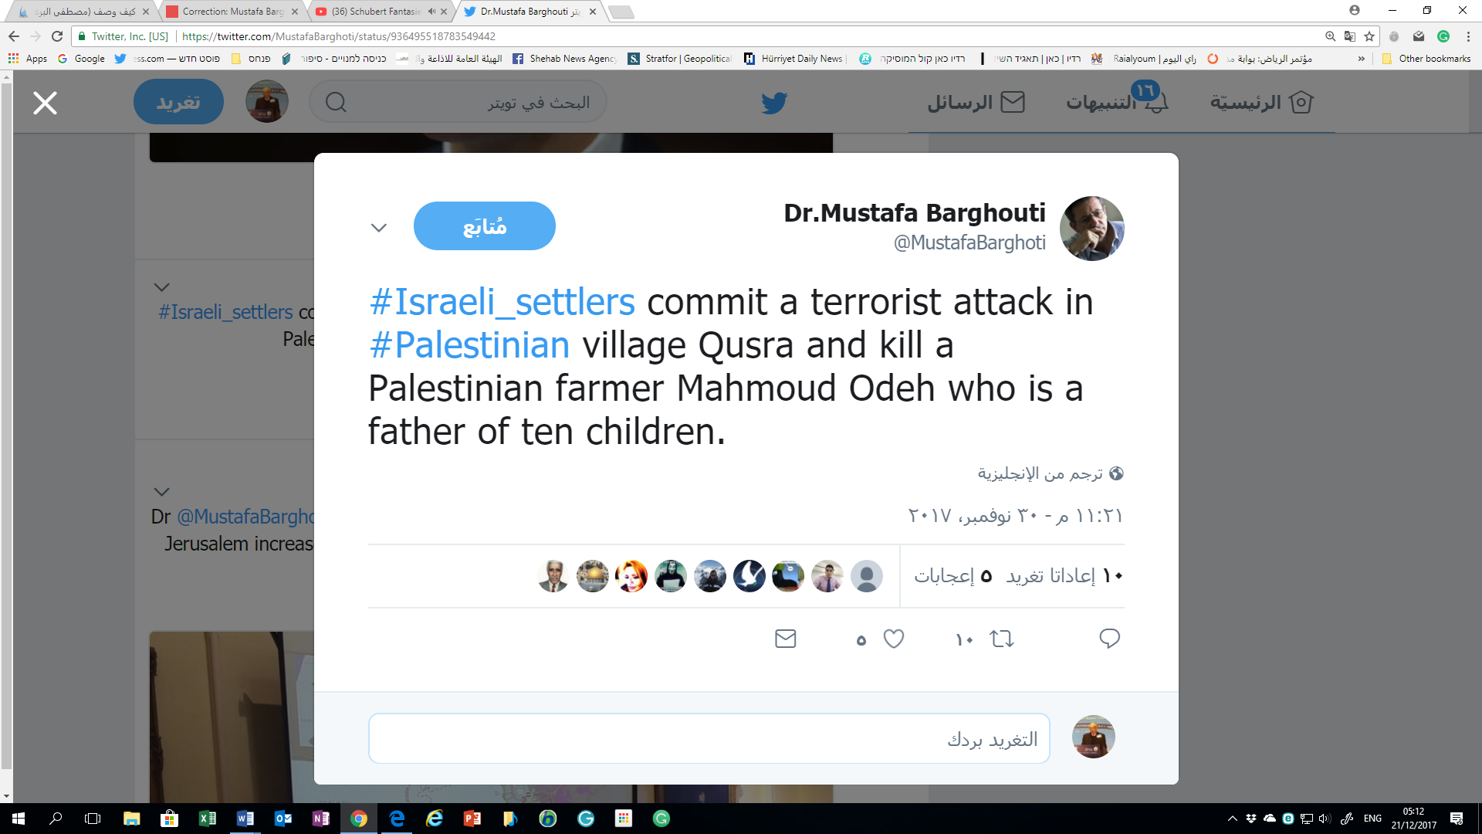The image size is (1482, 834).
Task: Mute the Schubert Fantasie tab audio
Action: pos(431,12)
